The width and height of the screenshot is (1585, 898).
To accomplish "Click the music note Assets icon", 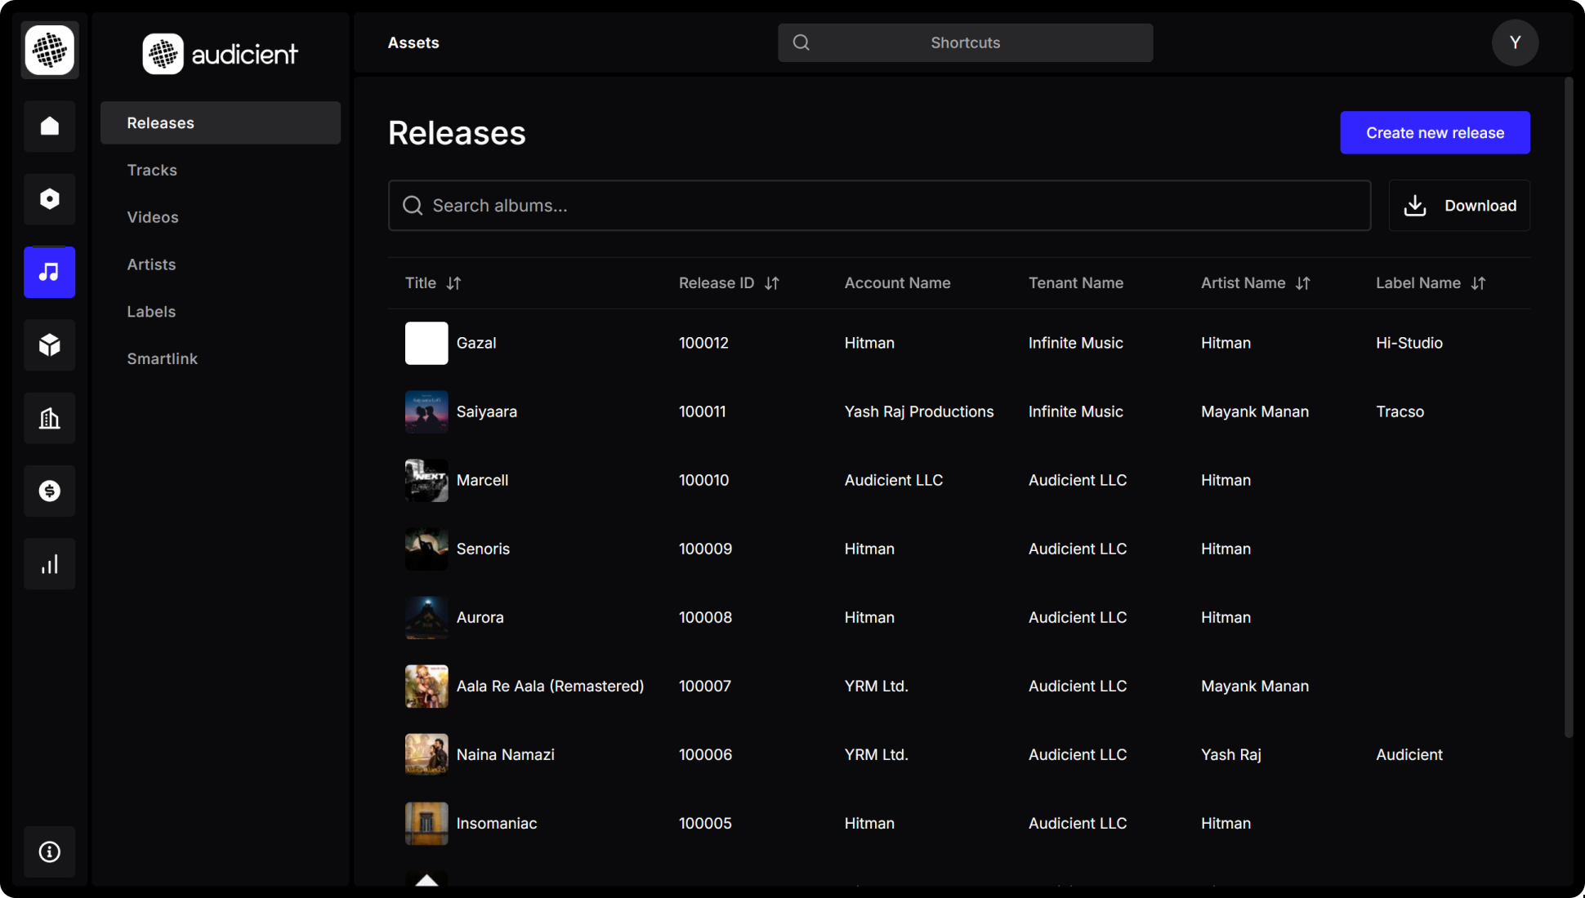I will coord(49,272).
